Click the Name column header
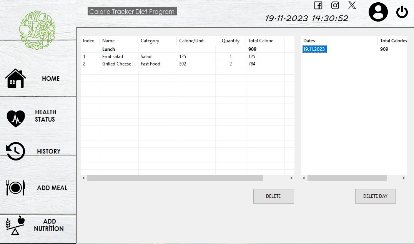 (119, 41)
